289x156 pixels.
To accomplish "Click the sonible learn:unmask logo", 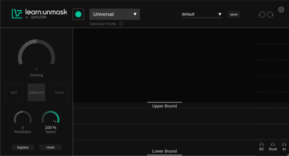I will click(x=39, y=14).
